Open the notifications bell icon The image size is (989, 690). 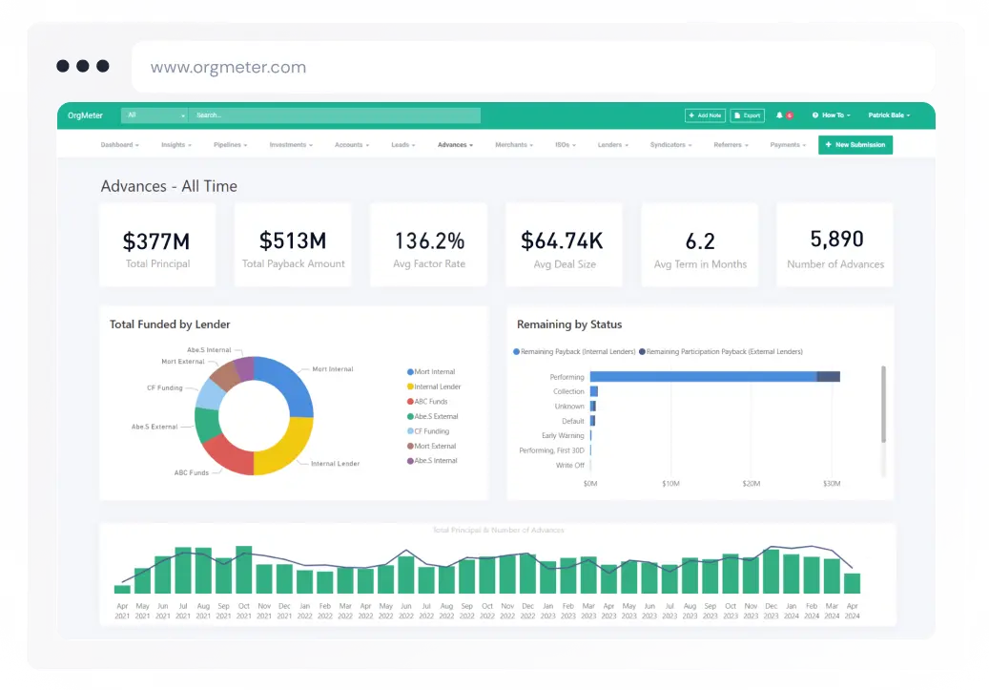[x=779, y=115]
